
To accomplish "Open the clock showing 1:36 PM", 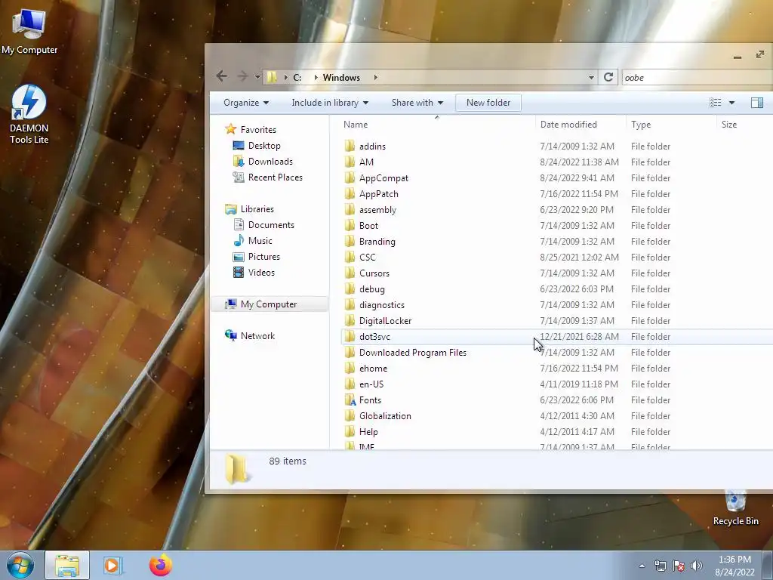I will pyautogui.click(x=735, y=566).
